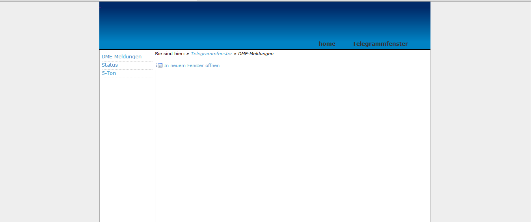Click the 'Sie sind hier:' label
531x222 pixels.
point(170,54)
